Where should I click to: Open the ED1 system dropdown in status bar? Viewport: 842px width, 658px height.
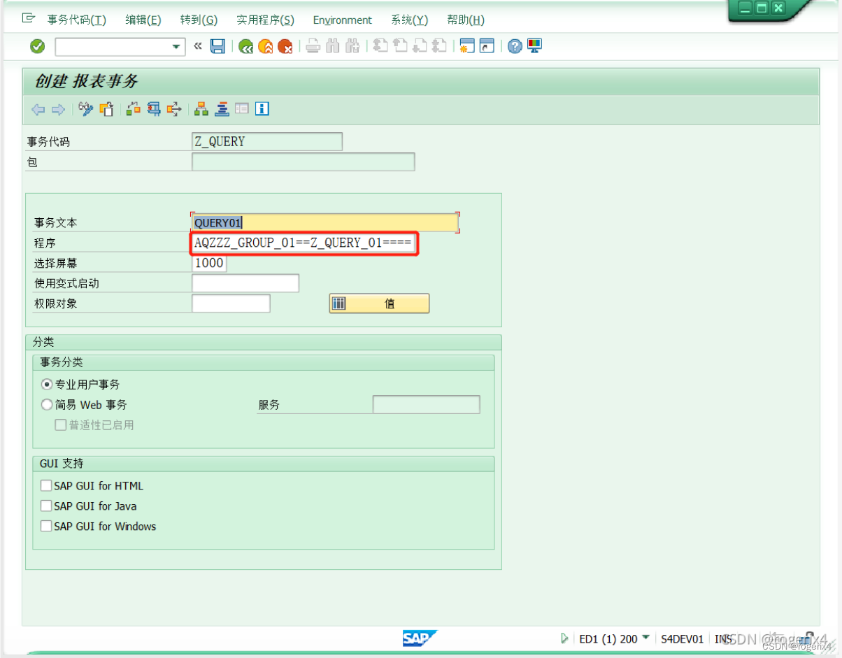(645, 638)
